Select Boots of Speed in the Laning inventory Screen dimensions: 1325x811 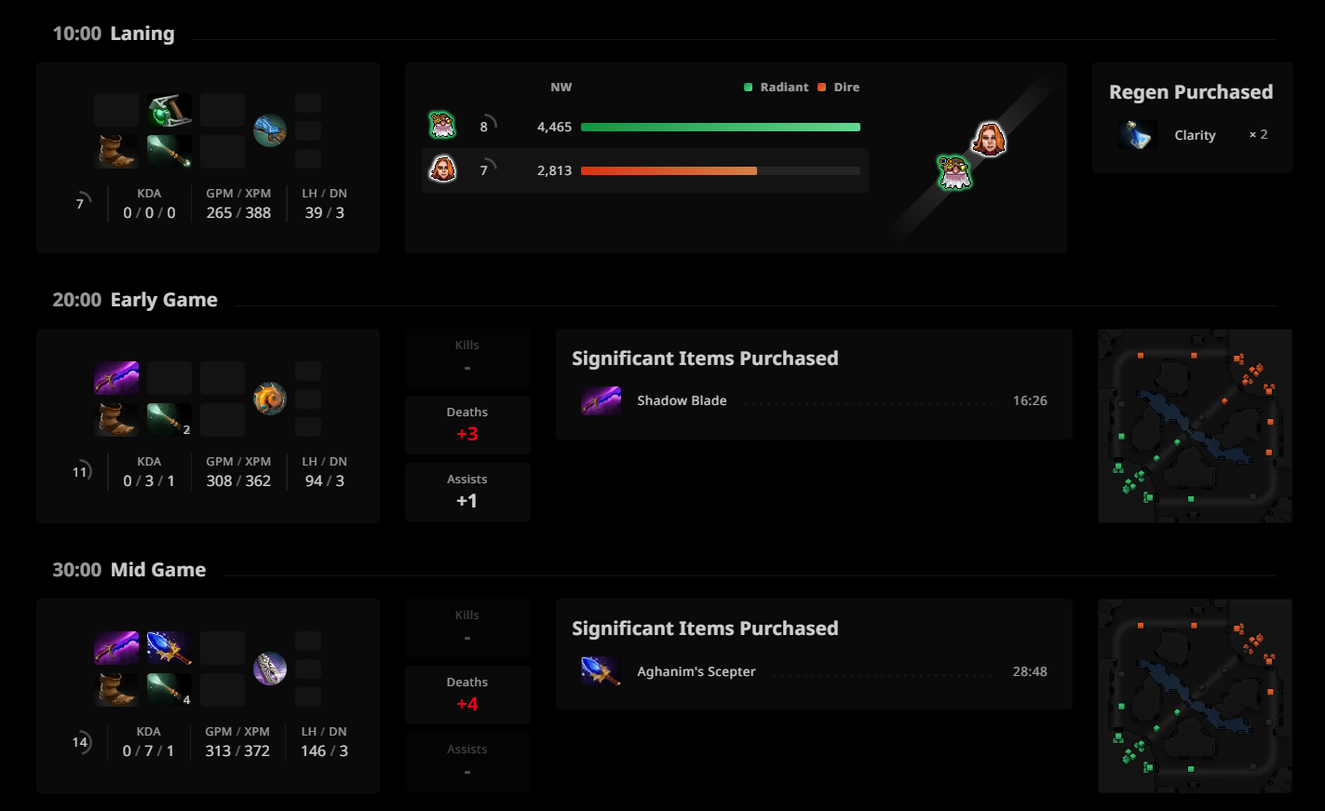(116, 151)
